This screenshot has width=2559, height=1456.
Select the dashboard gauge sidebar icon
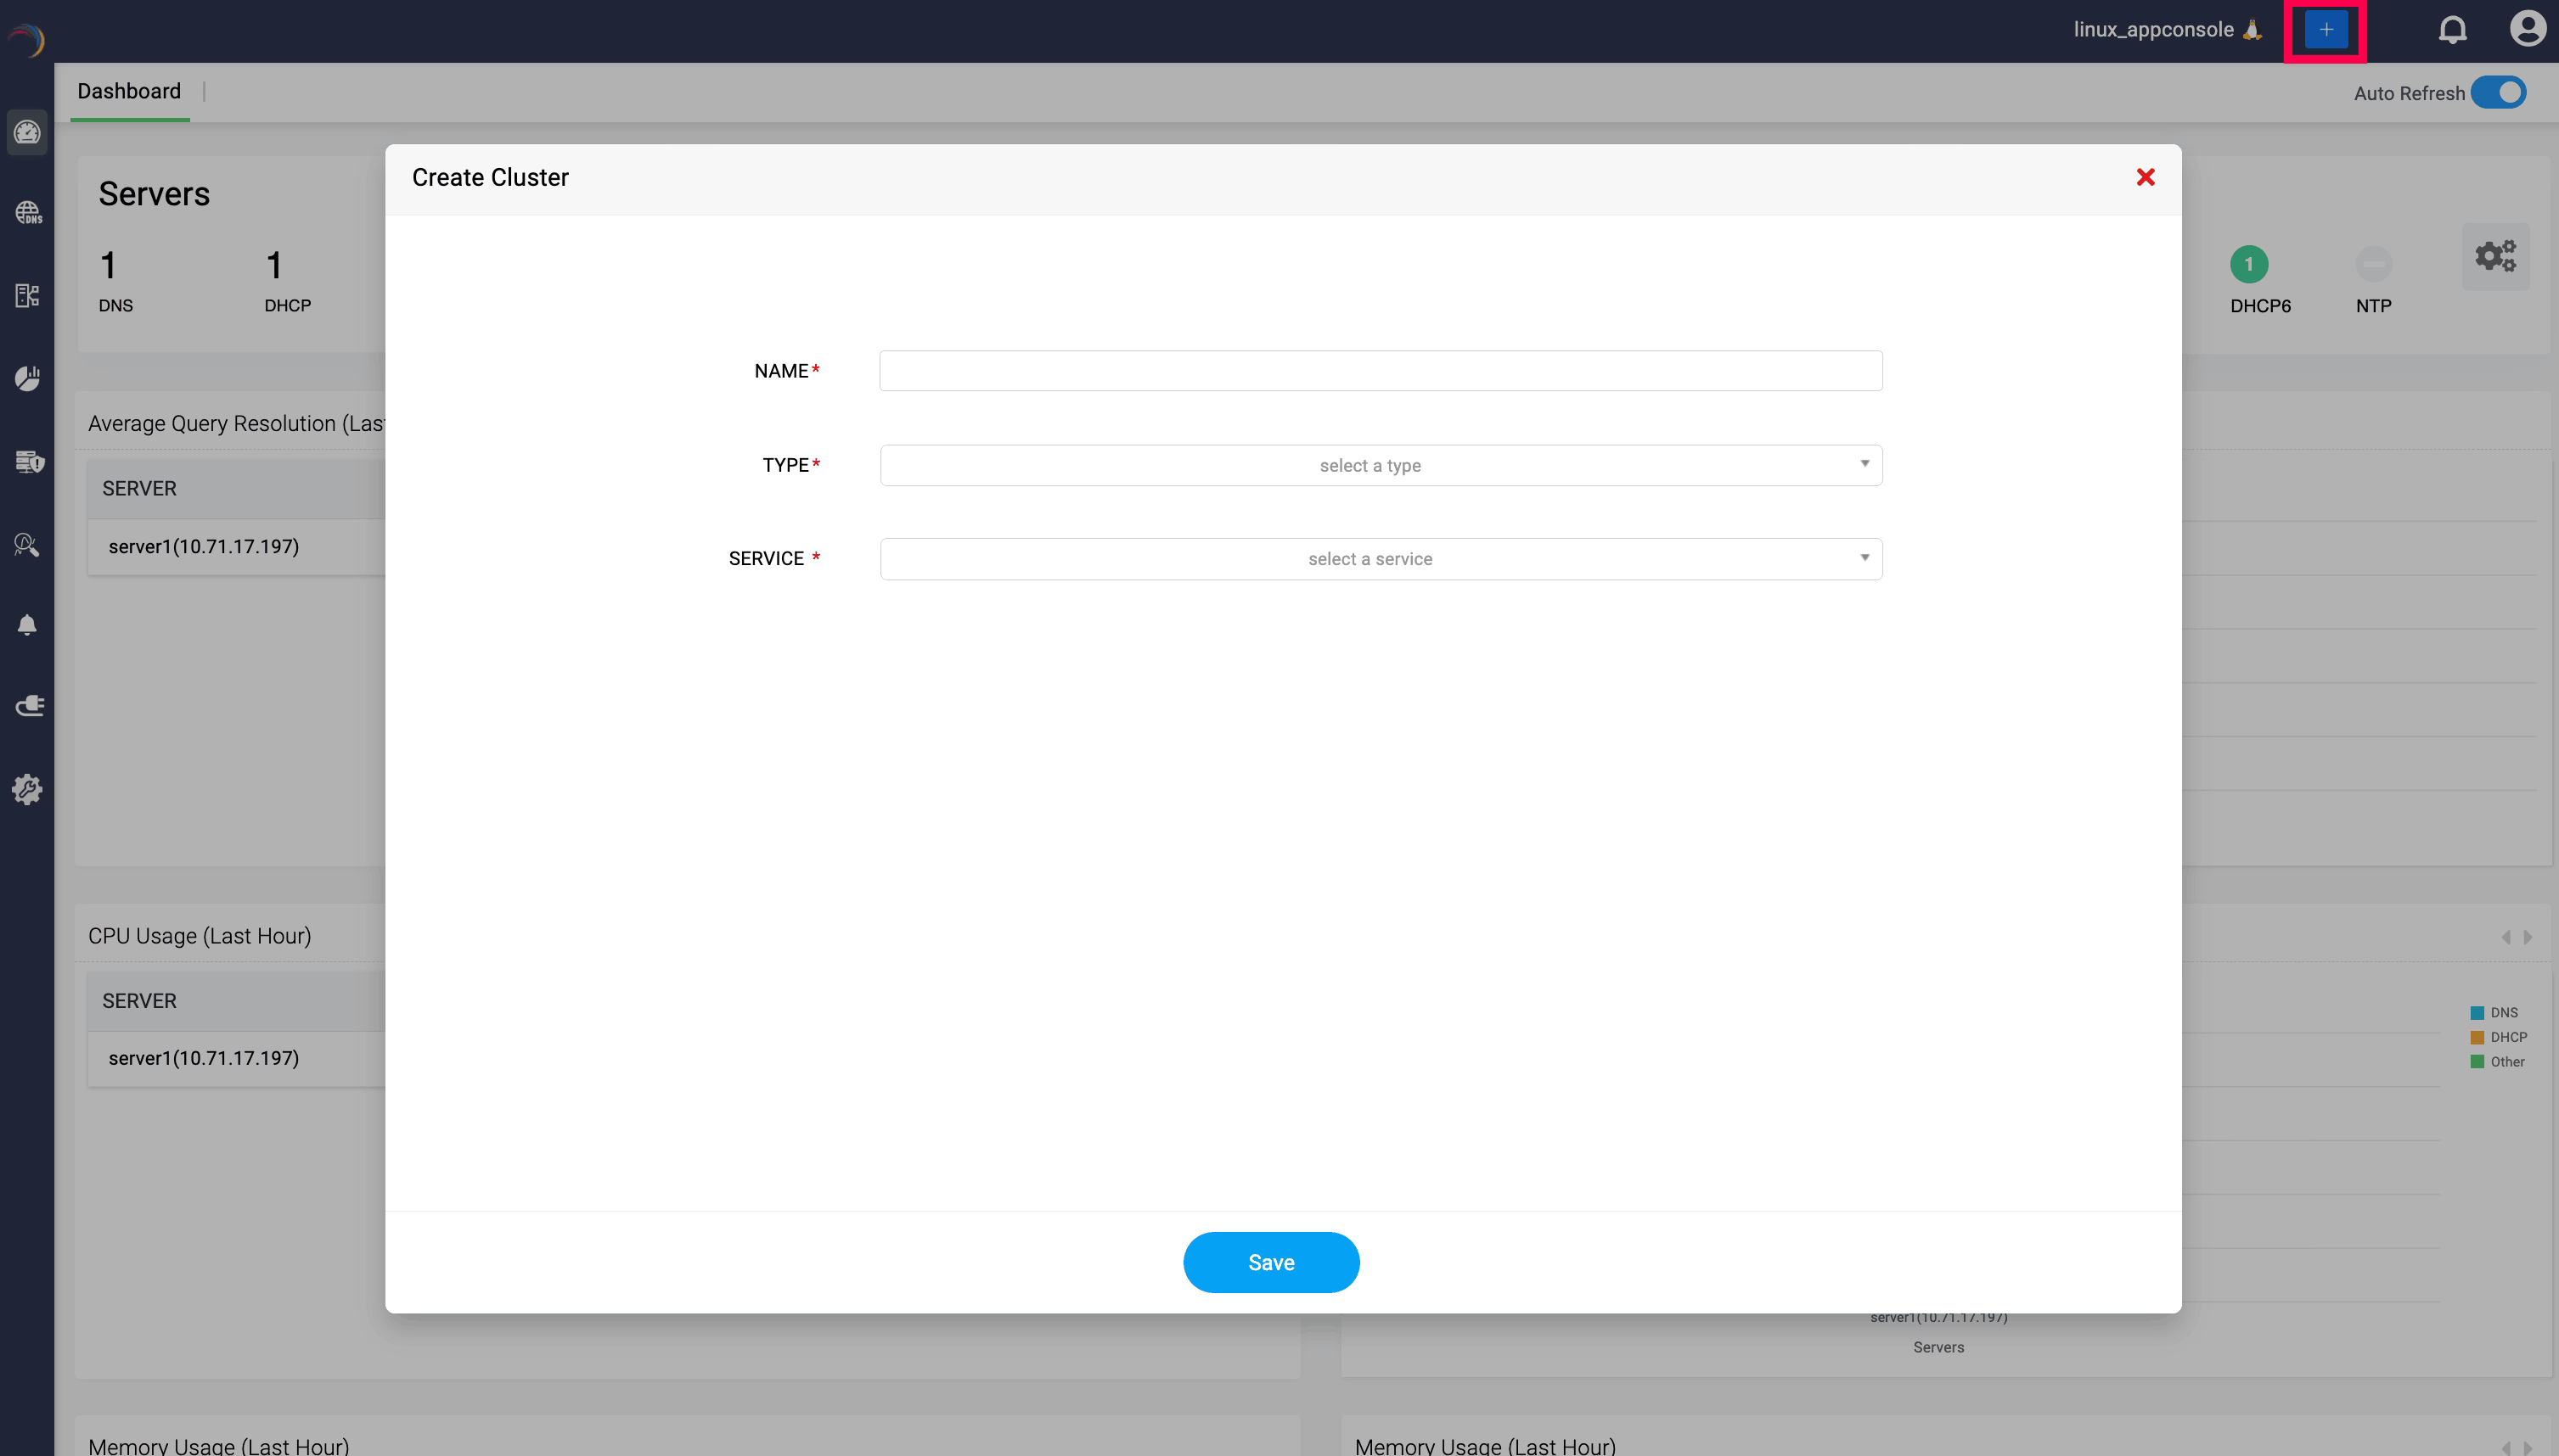coord(27,133)
